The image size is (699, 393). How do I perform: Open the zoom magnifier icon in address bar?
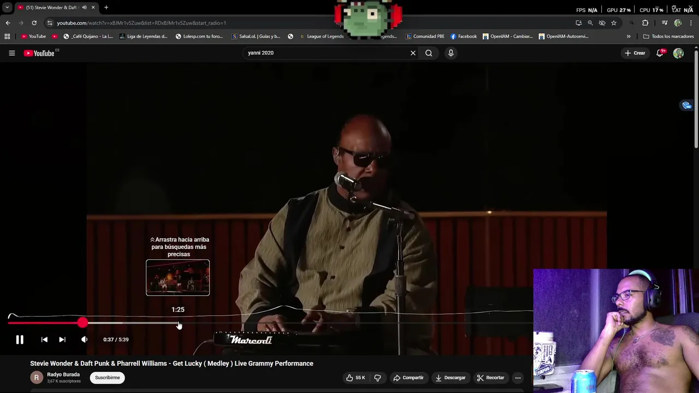point(590,23)
